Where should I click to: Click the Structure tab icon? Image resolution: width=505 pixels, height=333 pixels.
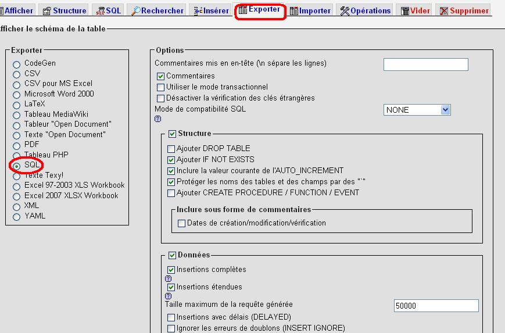tap(47, 10)
